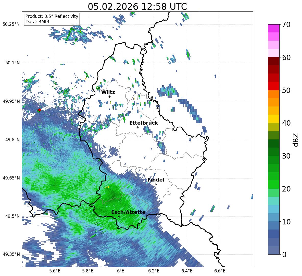Click the green 20 dBZ colorbar segment

273,184
